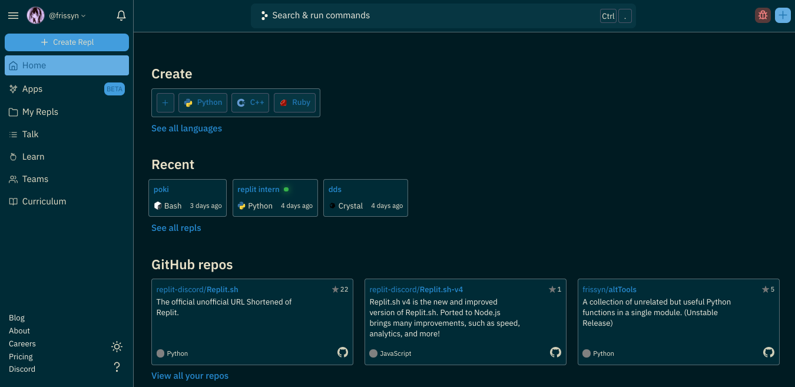Click the blue plus icon top right

tap(783, 16)
